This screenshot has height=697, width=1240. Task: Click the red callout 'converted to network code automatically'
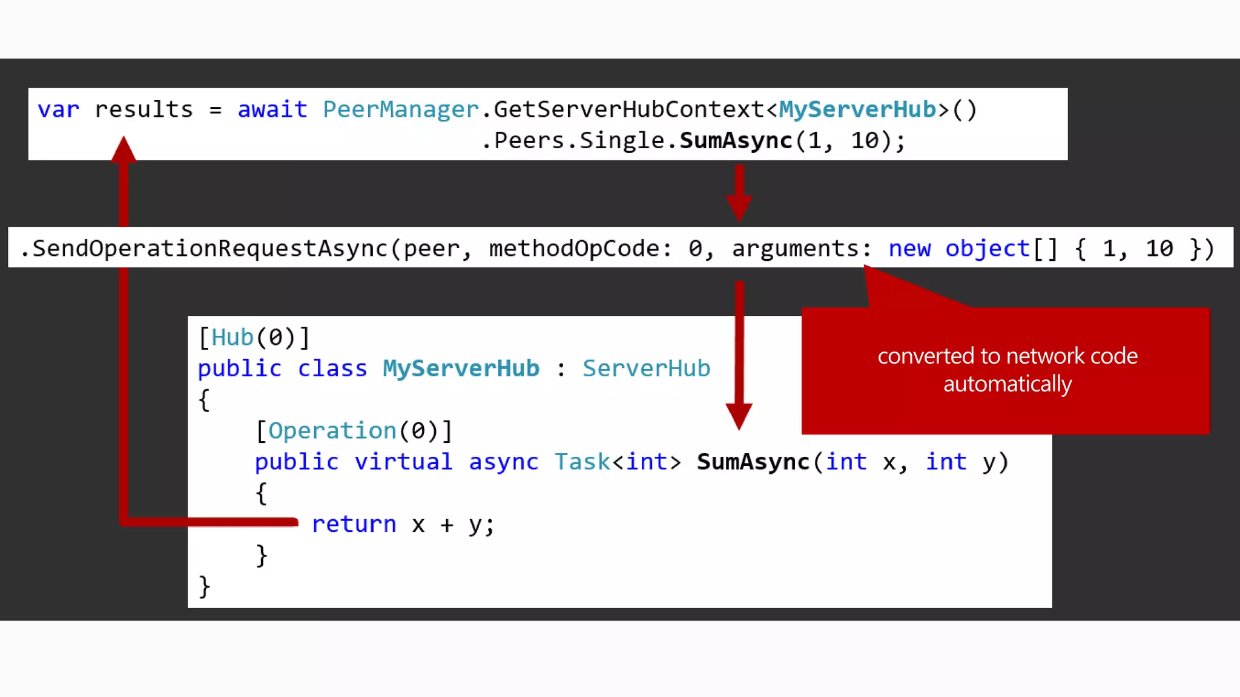pyautogui.click(x=1006, y=370)
